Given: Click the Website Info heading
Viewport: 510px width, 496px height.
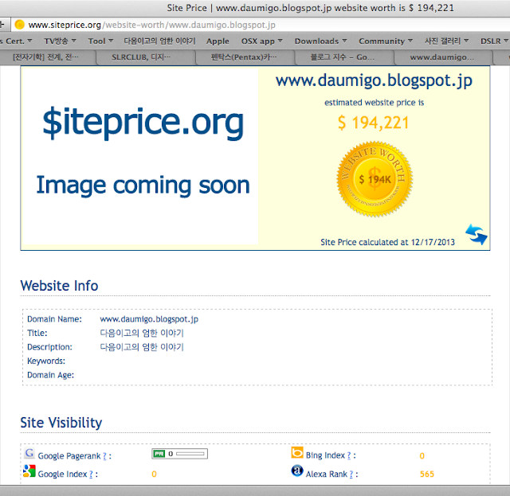Looking at the screenshot, I should [59, 286].
